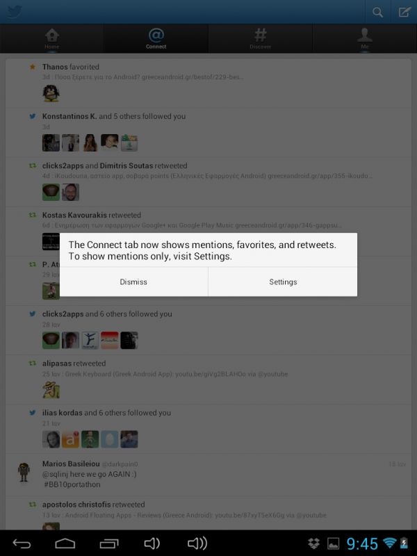Raise volume with the louder speaker icon
The width and height of the screenshot is (417, 556).
(x=197, y=543)
